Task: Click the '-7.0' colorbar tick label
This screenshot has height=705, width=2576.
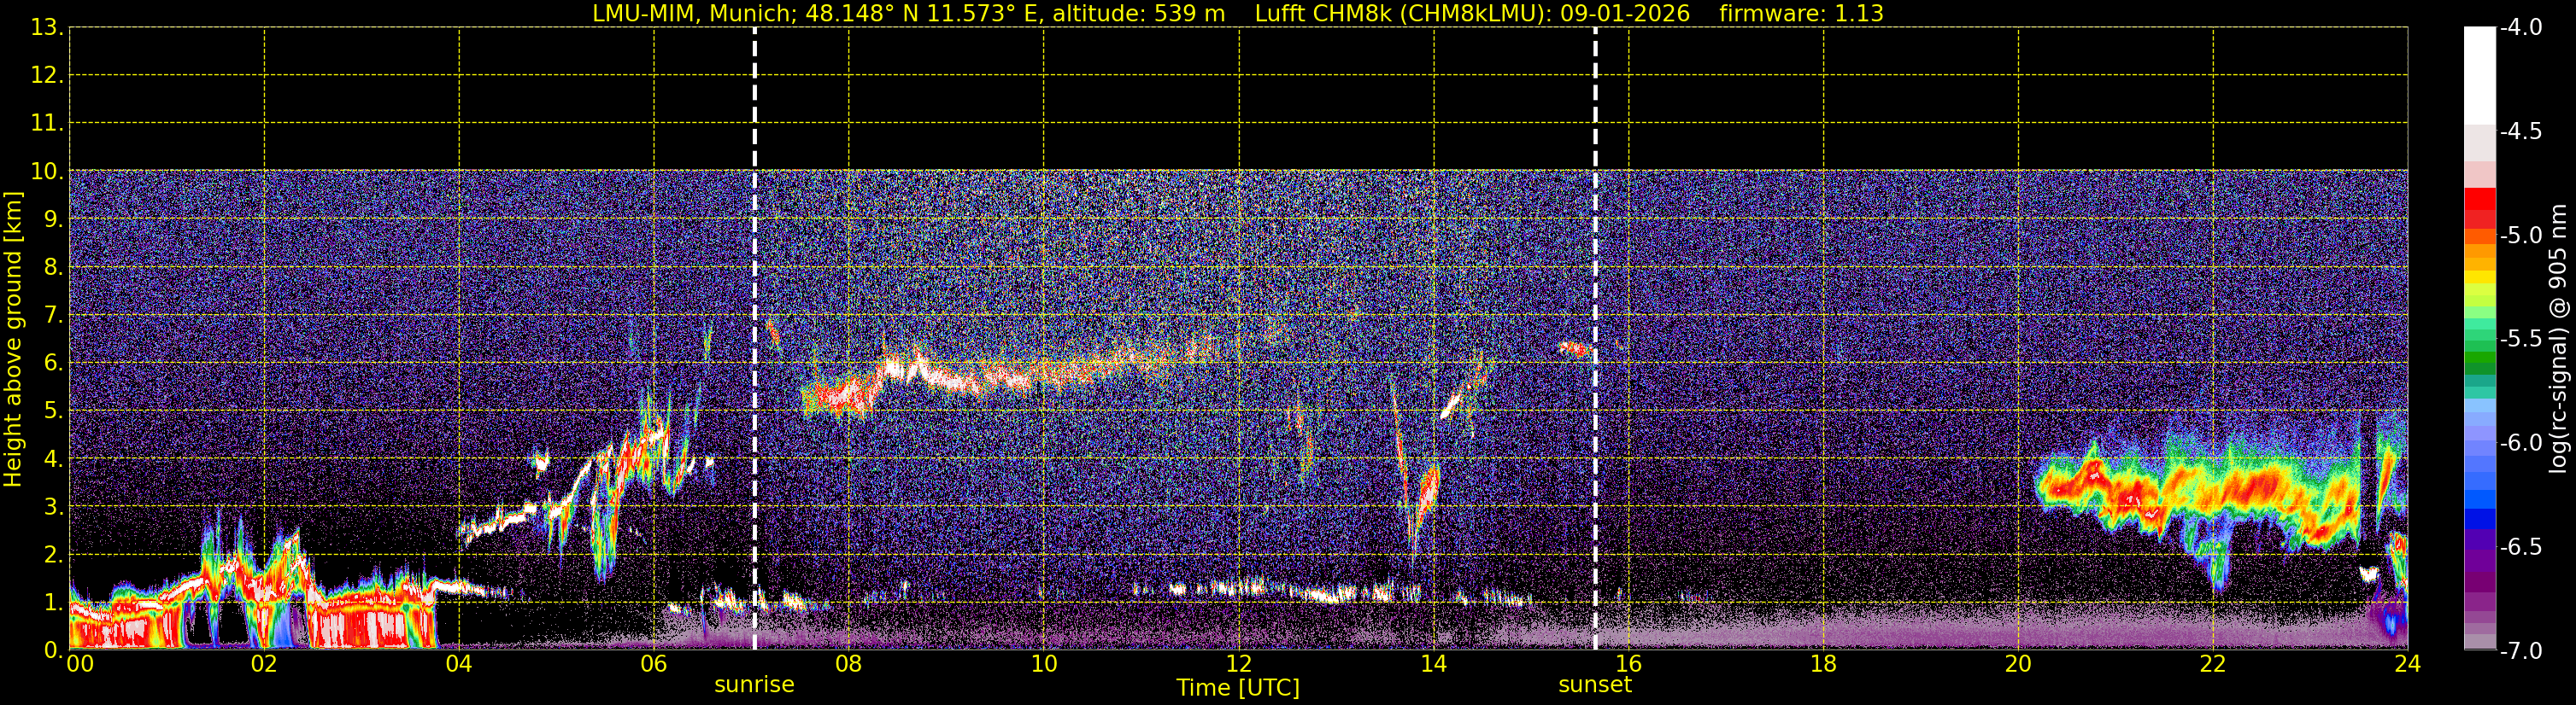Action: click(x=2521, y=651)
